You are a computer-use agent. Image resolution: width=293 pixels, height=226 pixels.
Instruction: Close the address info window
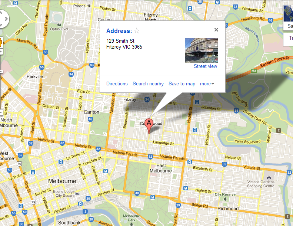click(216, 30)
